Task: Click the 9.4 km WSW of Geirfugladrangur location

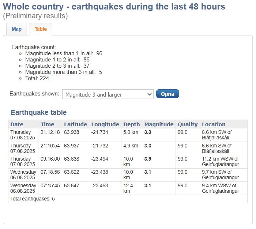Action: (220, 188)
